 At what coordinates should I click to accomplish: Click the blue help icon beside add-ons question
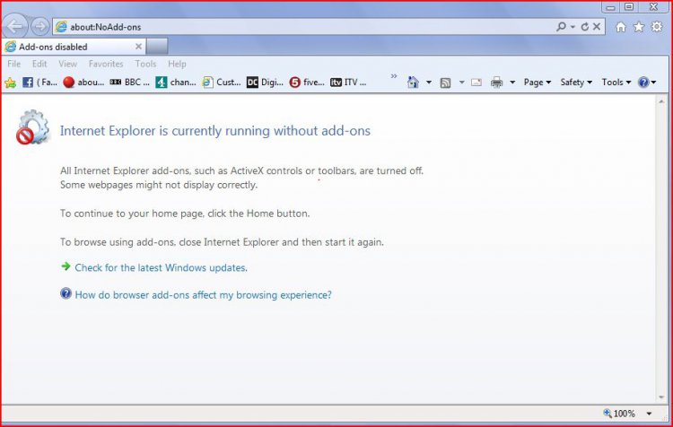point(66,293)
